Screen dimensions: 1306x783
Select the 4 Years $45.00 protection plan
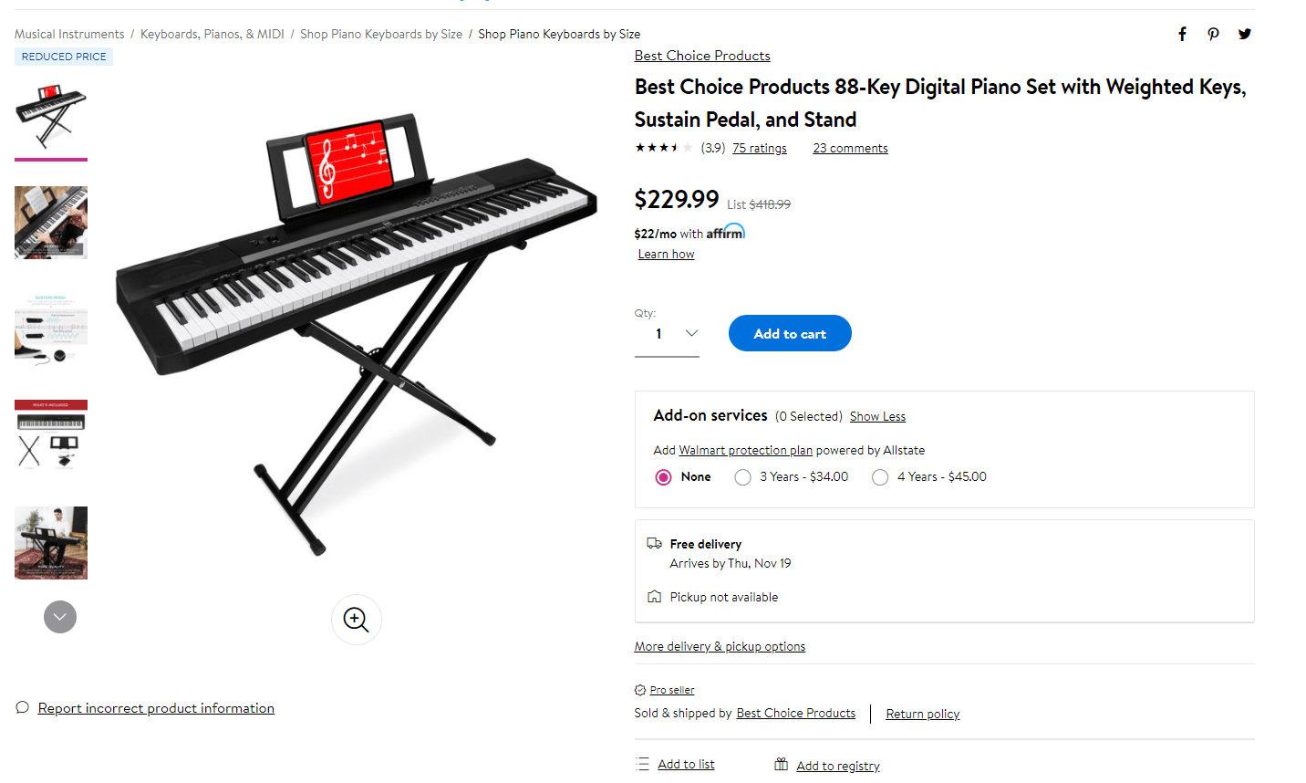(879, 476)
